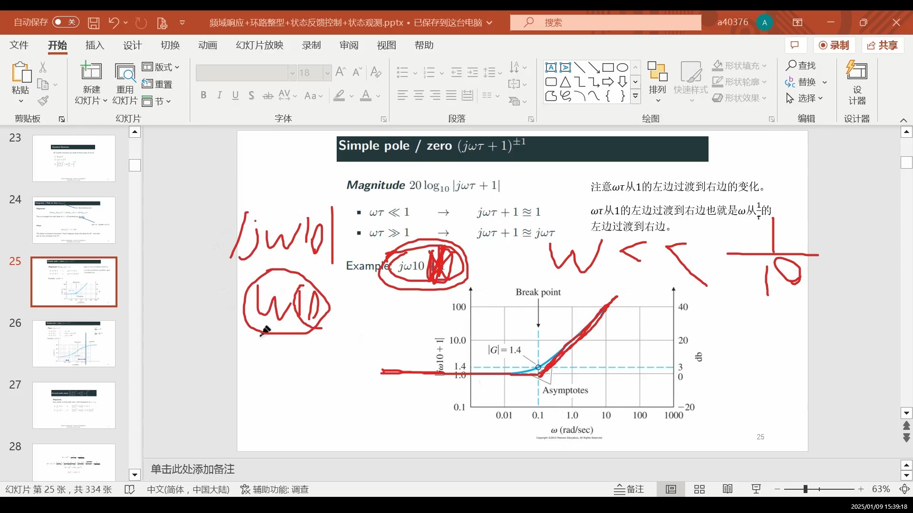This screenshot has width=913, height=513.
Task: Click the Record (录制) button at top right
Action: pyautogui.click(x=834, y=45)
